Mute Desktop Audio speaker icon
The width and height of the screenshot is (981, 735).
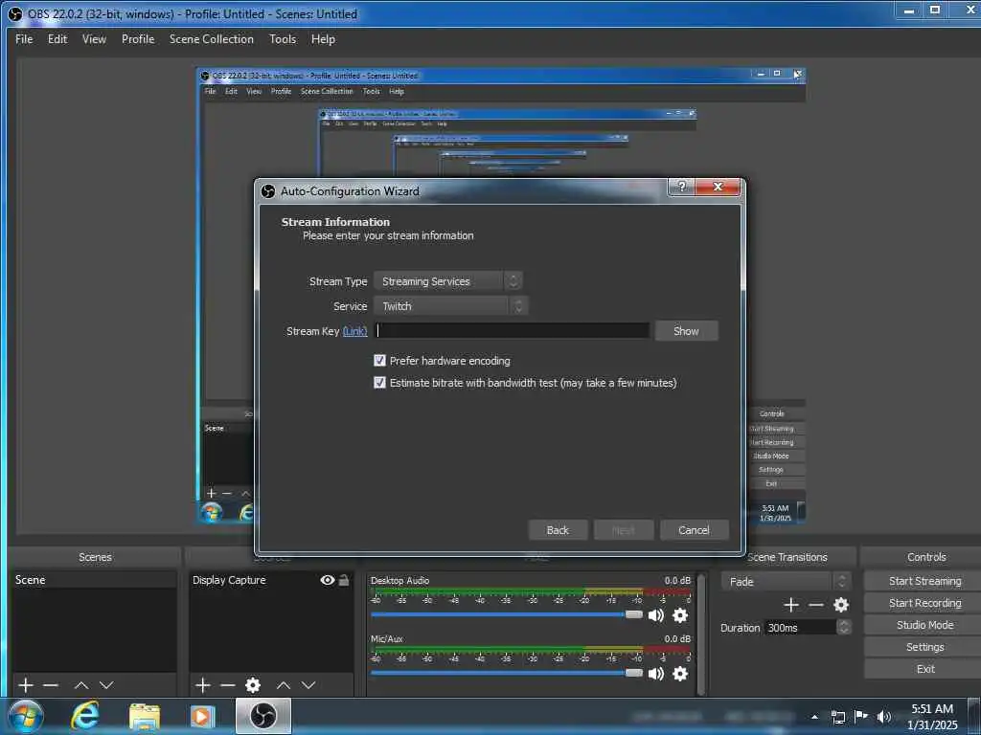pyautogui.click(x=655, y=615)
